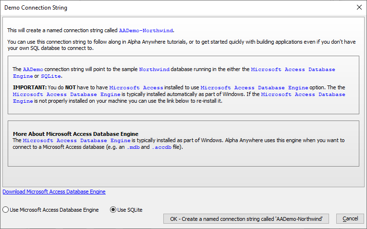Open the Download Microsoft Access Database Engine link
This screenshot has width=367, height=229.
click(x=54, y=192)
